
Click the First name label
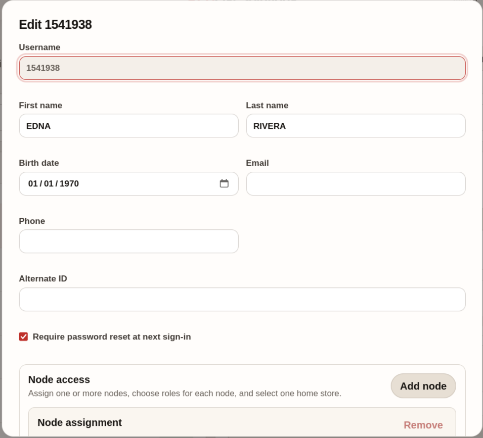tap(40, 105)
